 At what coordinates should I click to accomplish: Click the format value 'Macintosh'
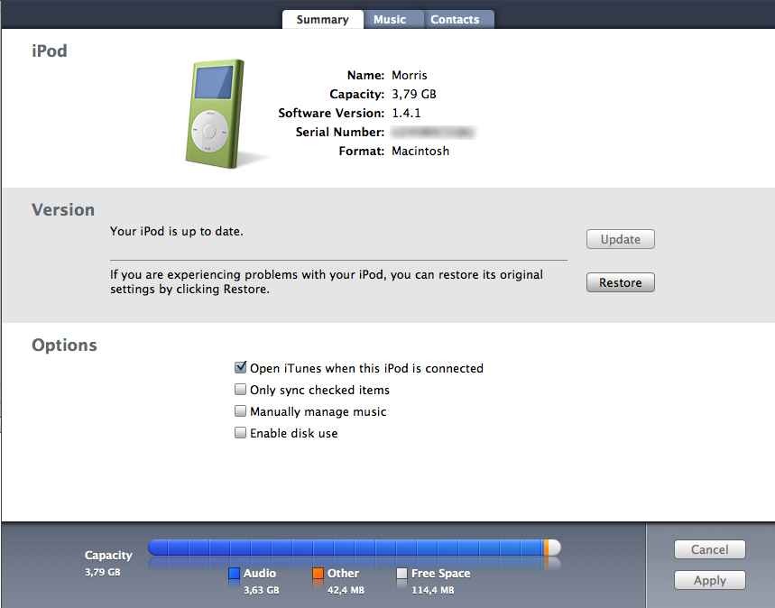coord(420,151)
